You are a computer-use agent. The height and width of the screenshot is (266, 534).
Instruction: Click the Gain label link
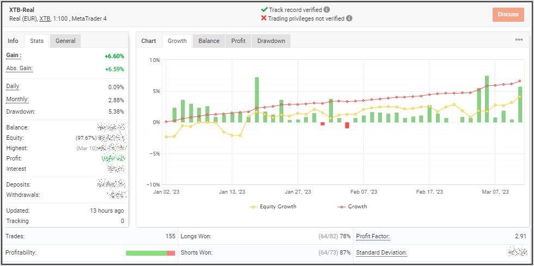(x=14, y=55)
